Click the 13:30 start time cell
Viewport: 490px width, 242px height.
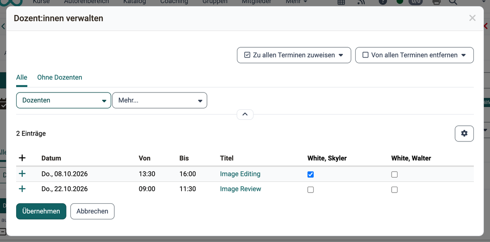(147, 174)
